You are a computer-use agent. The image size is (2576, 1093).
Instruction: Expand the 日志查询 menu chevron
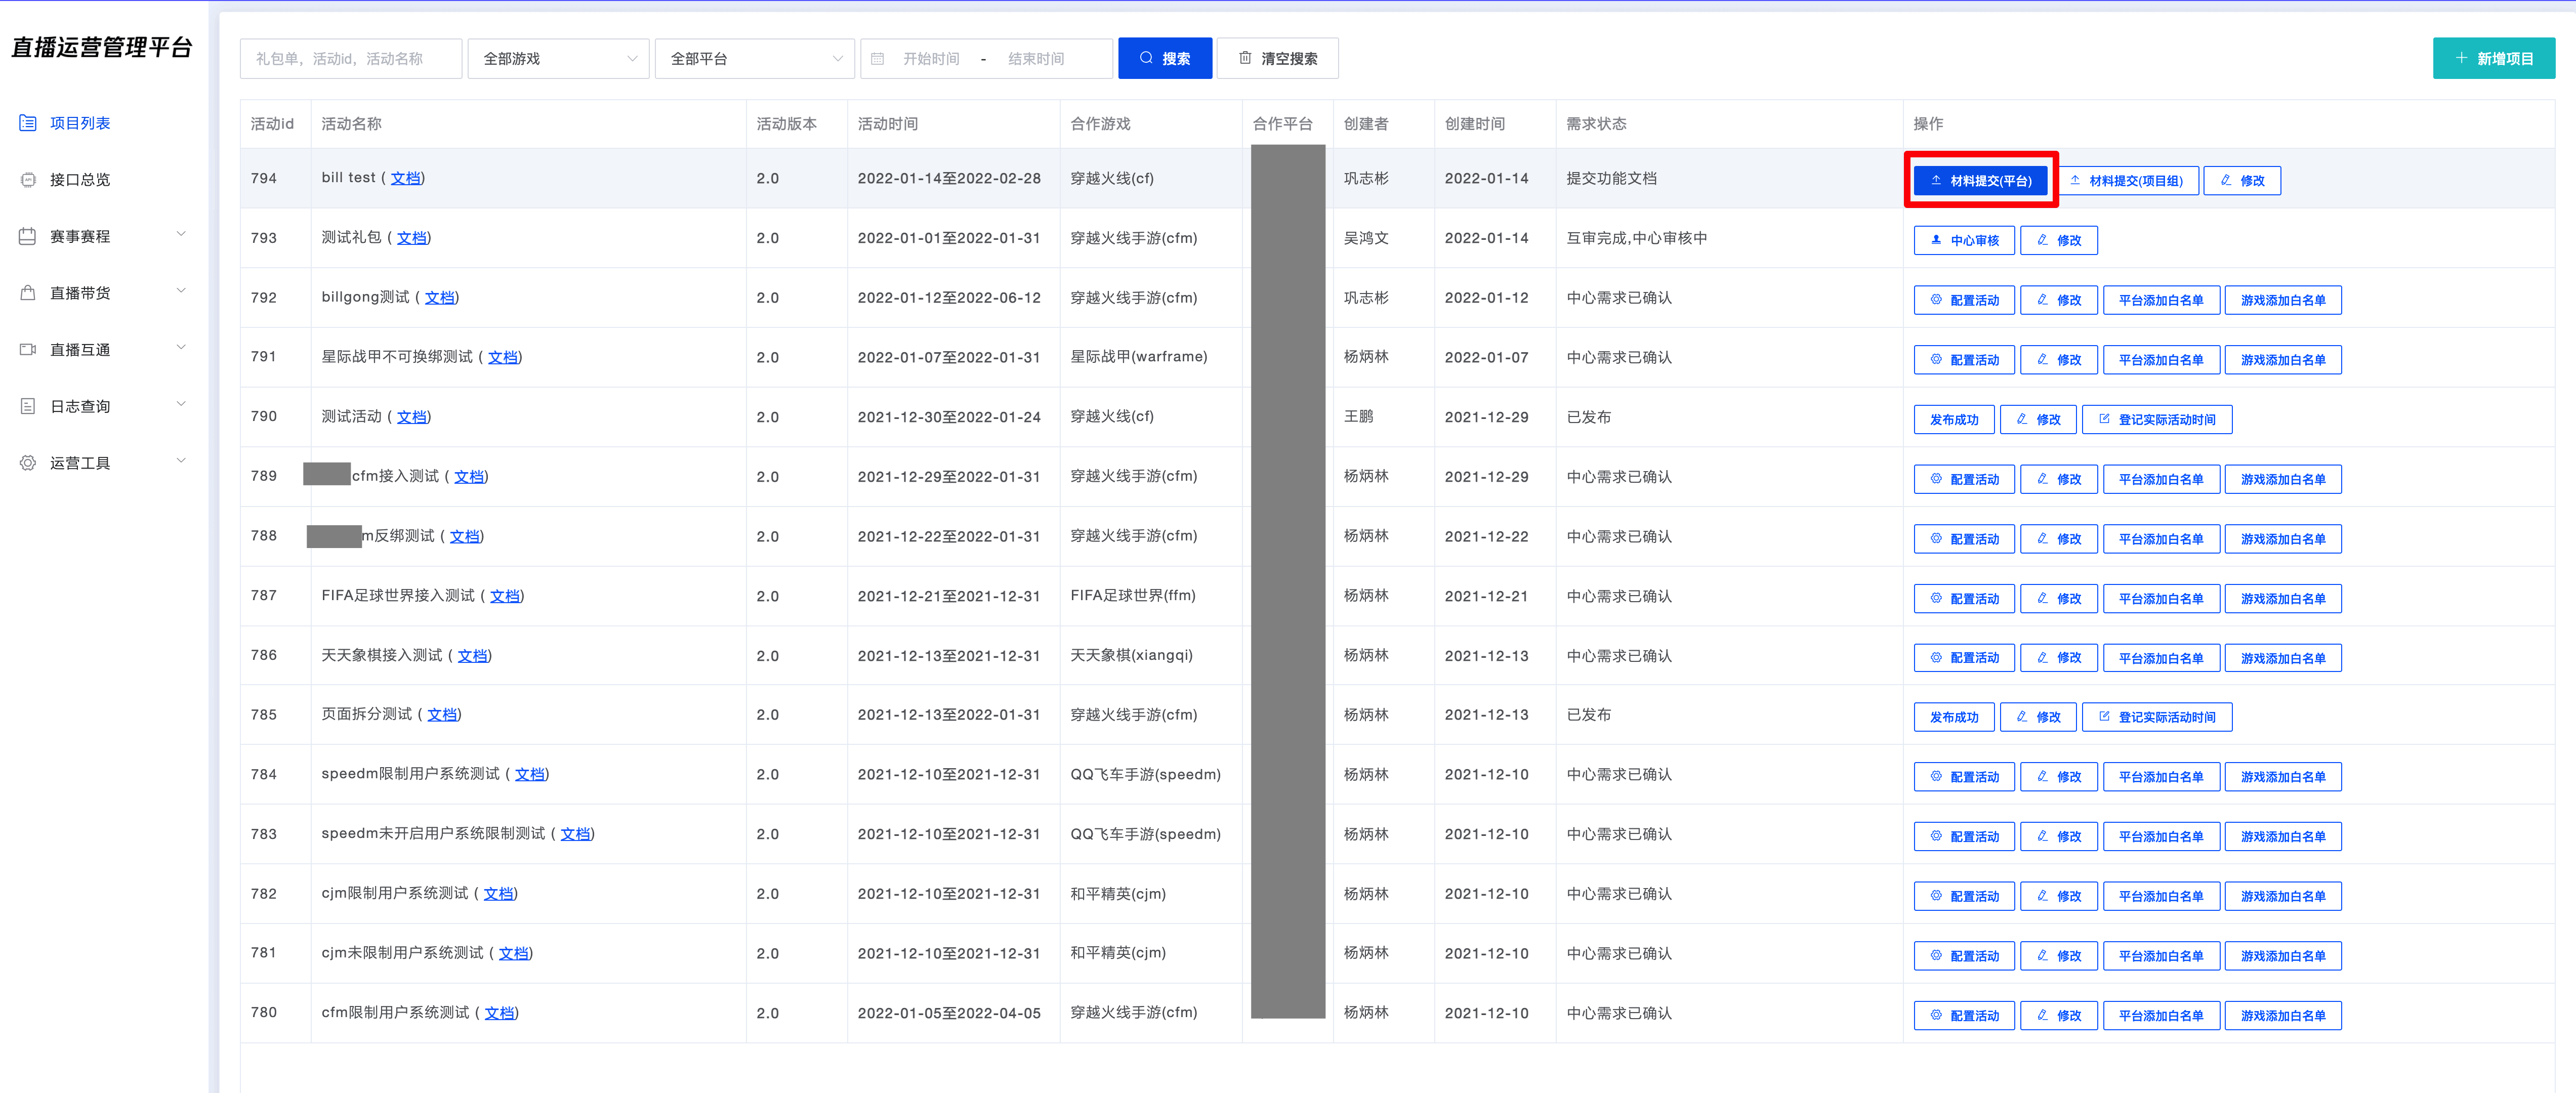pos(181,405)
